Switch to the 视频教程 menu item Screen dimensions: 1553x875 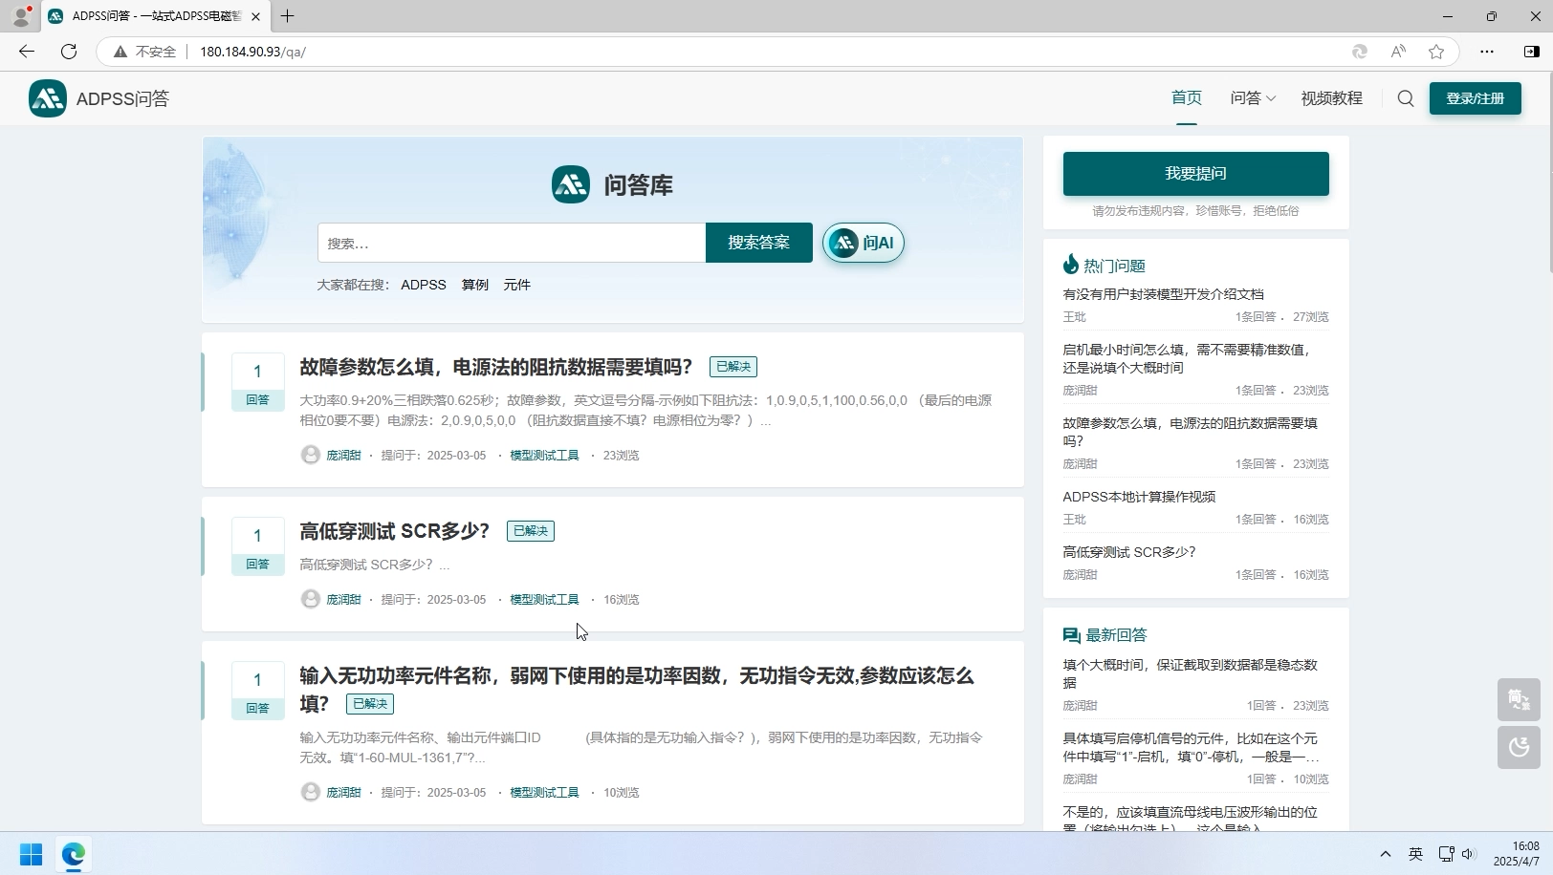click(1331, 98)
